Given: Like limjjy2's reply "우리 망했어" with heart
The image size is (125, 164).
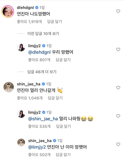Looking at the screenshot, I should [118, 50].
